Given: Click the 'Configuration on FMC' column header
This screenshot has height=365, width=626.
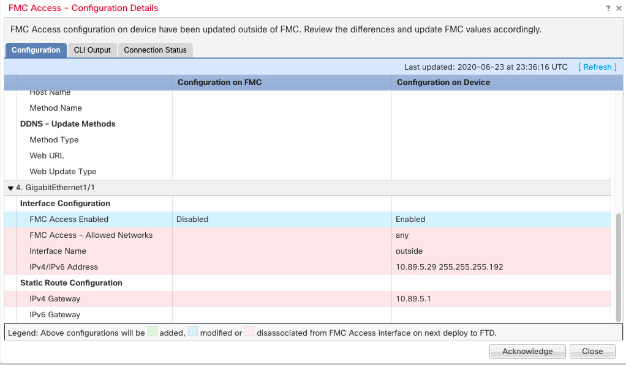Looking at the screenshot, I should tap(219, 83).
